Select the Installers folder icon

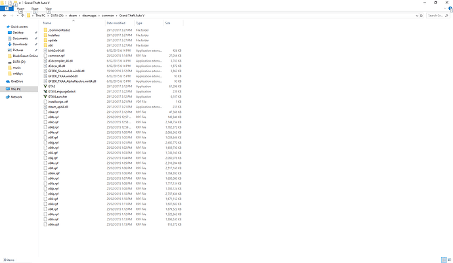coord(45,35)
